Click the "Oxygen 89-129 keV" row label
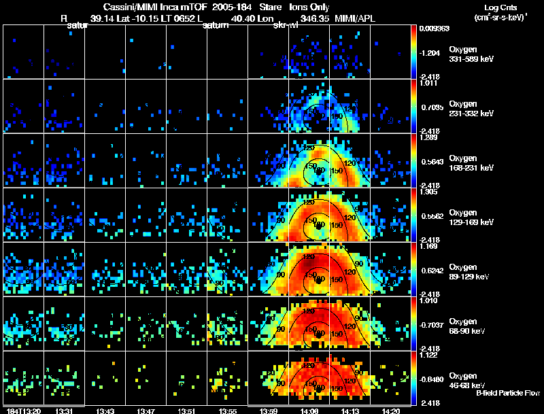 click(x=469, y=272)
